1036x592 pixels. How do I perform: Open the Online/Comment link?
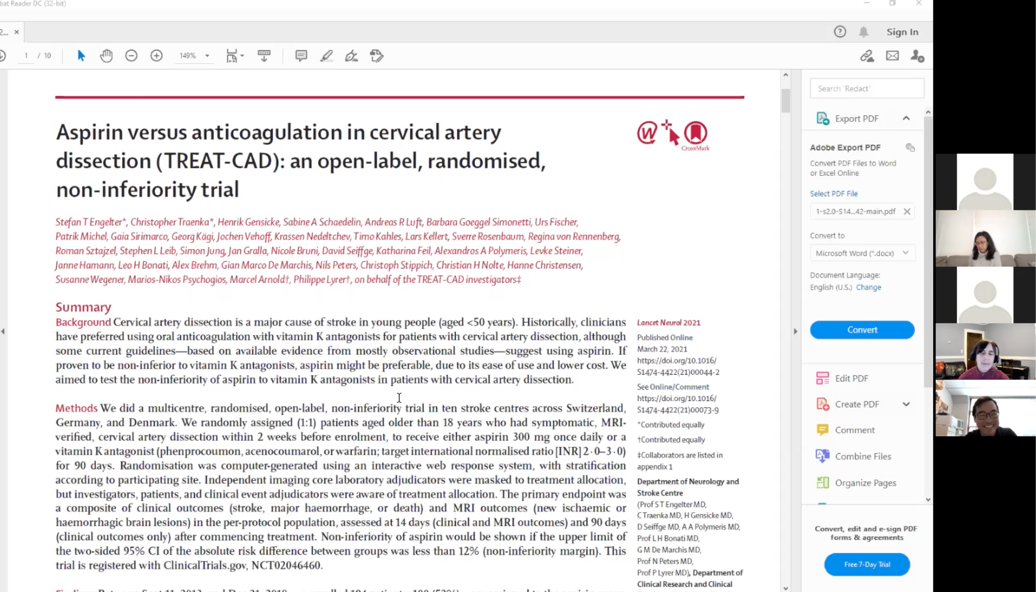click(679, 387)
